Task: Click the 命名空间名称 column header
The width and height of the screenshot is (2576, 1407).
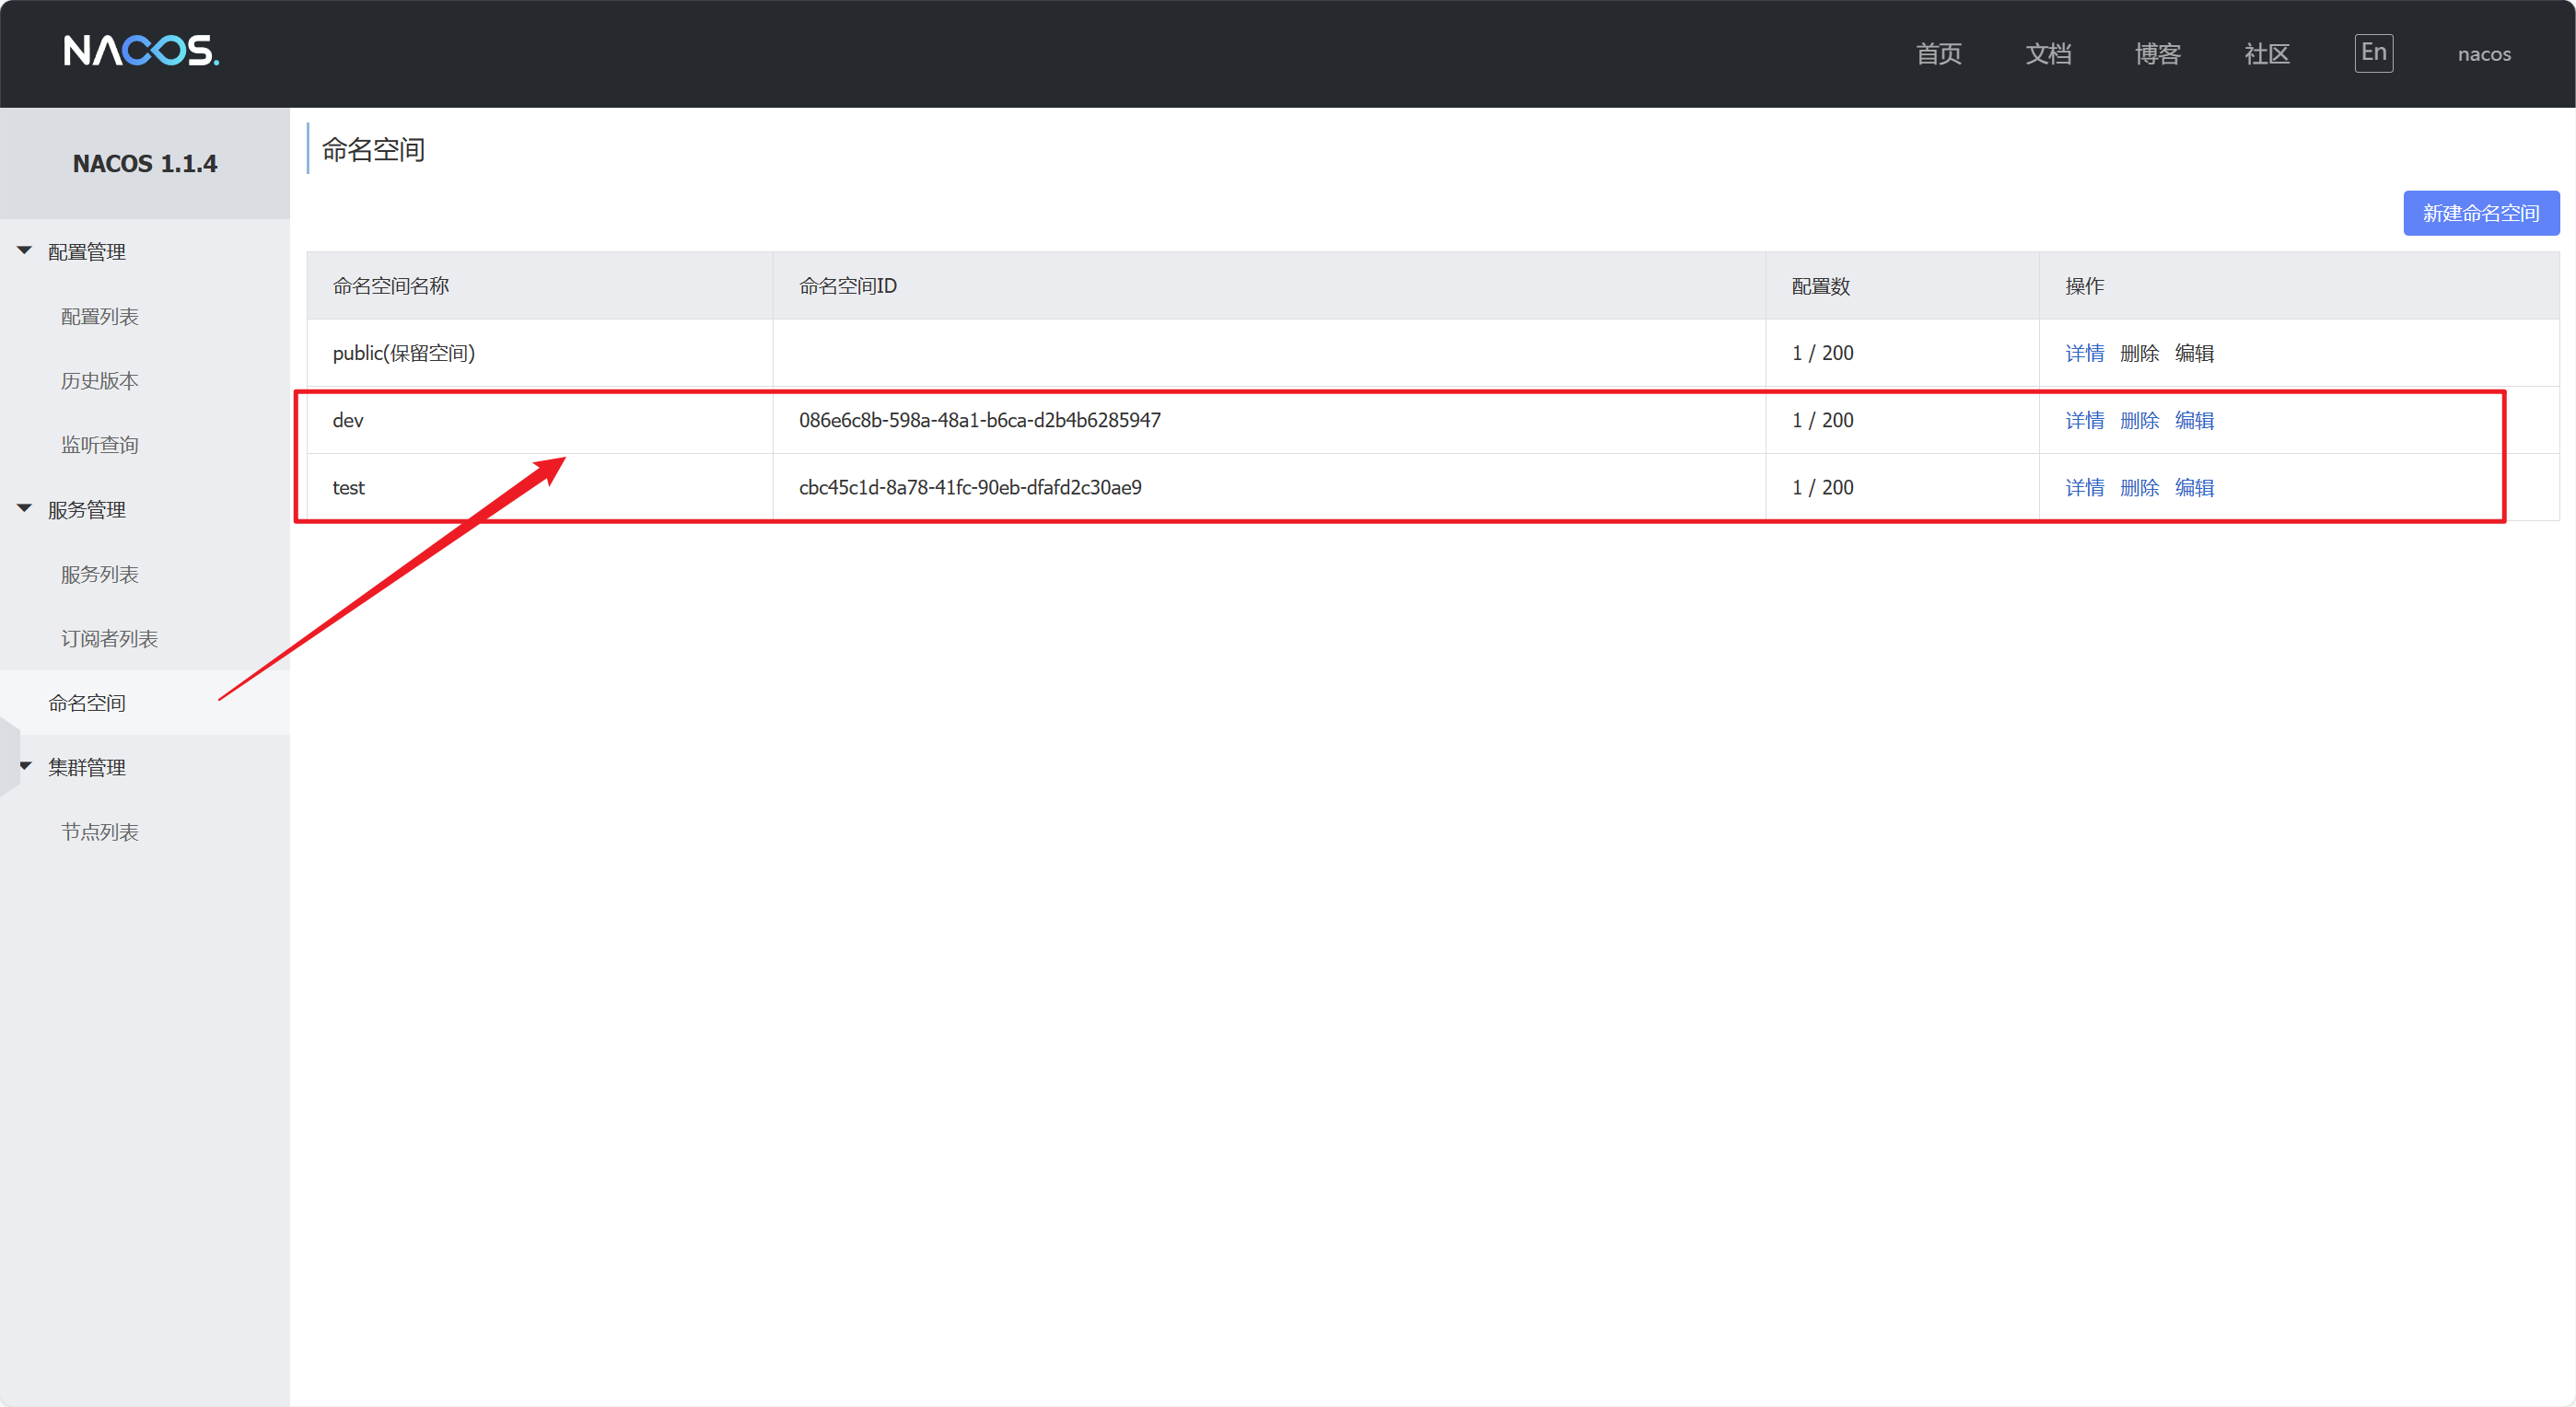Action: pyautogui.click(x=540, y=286)
